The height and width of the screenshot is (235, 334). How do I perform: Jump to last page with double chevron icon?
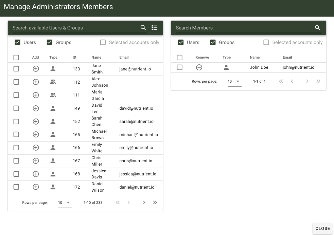click(x=155, y=202)
